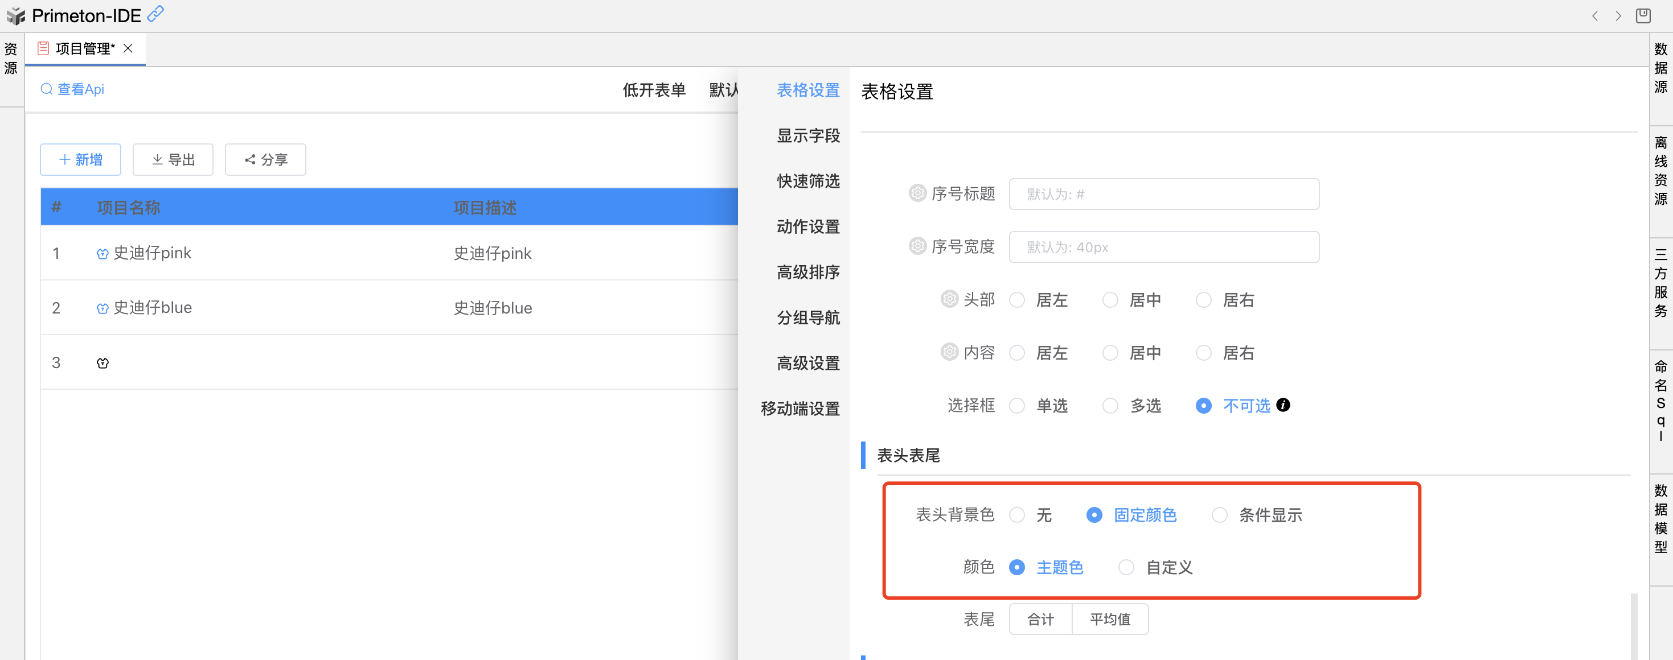Click the back arrow in title bar
Image resolution: width=1673 pixels, height=660 pixels.
(1594, 16)
